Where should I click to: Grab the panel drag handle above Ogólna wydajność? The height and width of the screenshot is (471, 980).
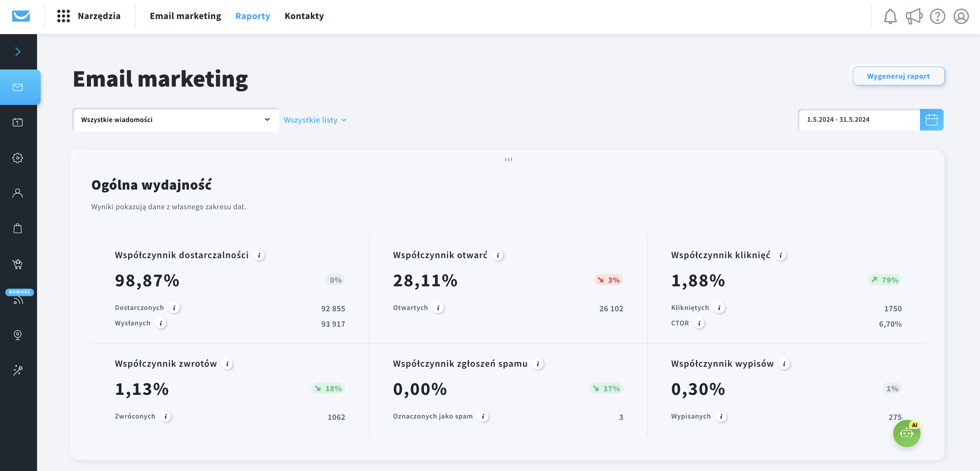pyautogui.click(x=508, y=159)
